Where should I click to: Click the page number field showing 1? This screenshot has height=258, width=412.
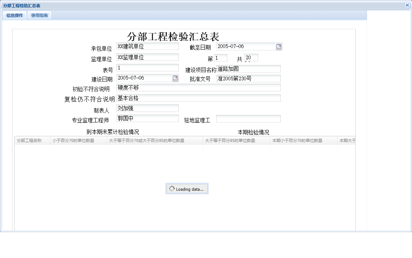(x=221, y=57)
